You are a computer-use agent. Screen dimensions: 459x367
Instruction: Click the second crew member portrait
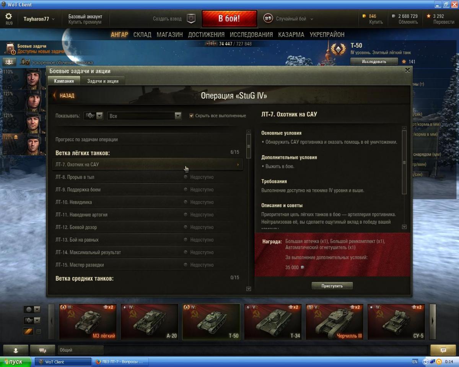tap(34, 101)
